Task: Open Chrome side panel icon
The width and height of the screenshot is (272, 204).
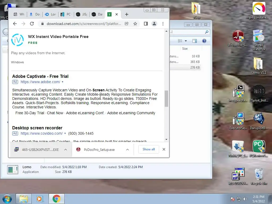Action: [146, 24]
